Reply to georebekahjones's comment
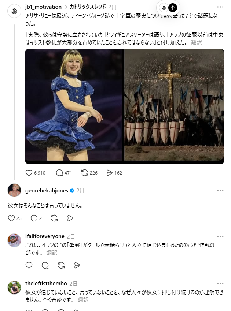 pos(34,218)
